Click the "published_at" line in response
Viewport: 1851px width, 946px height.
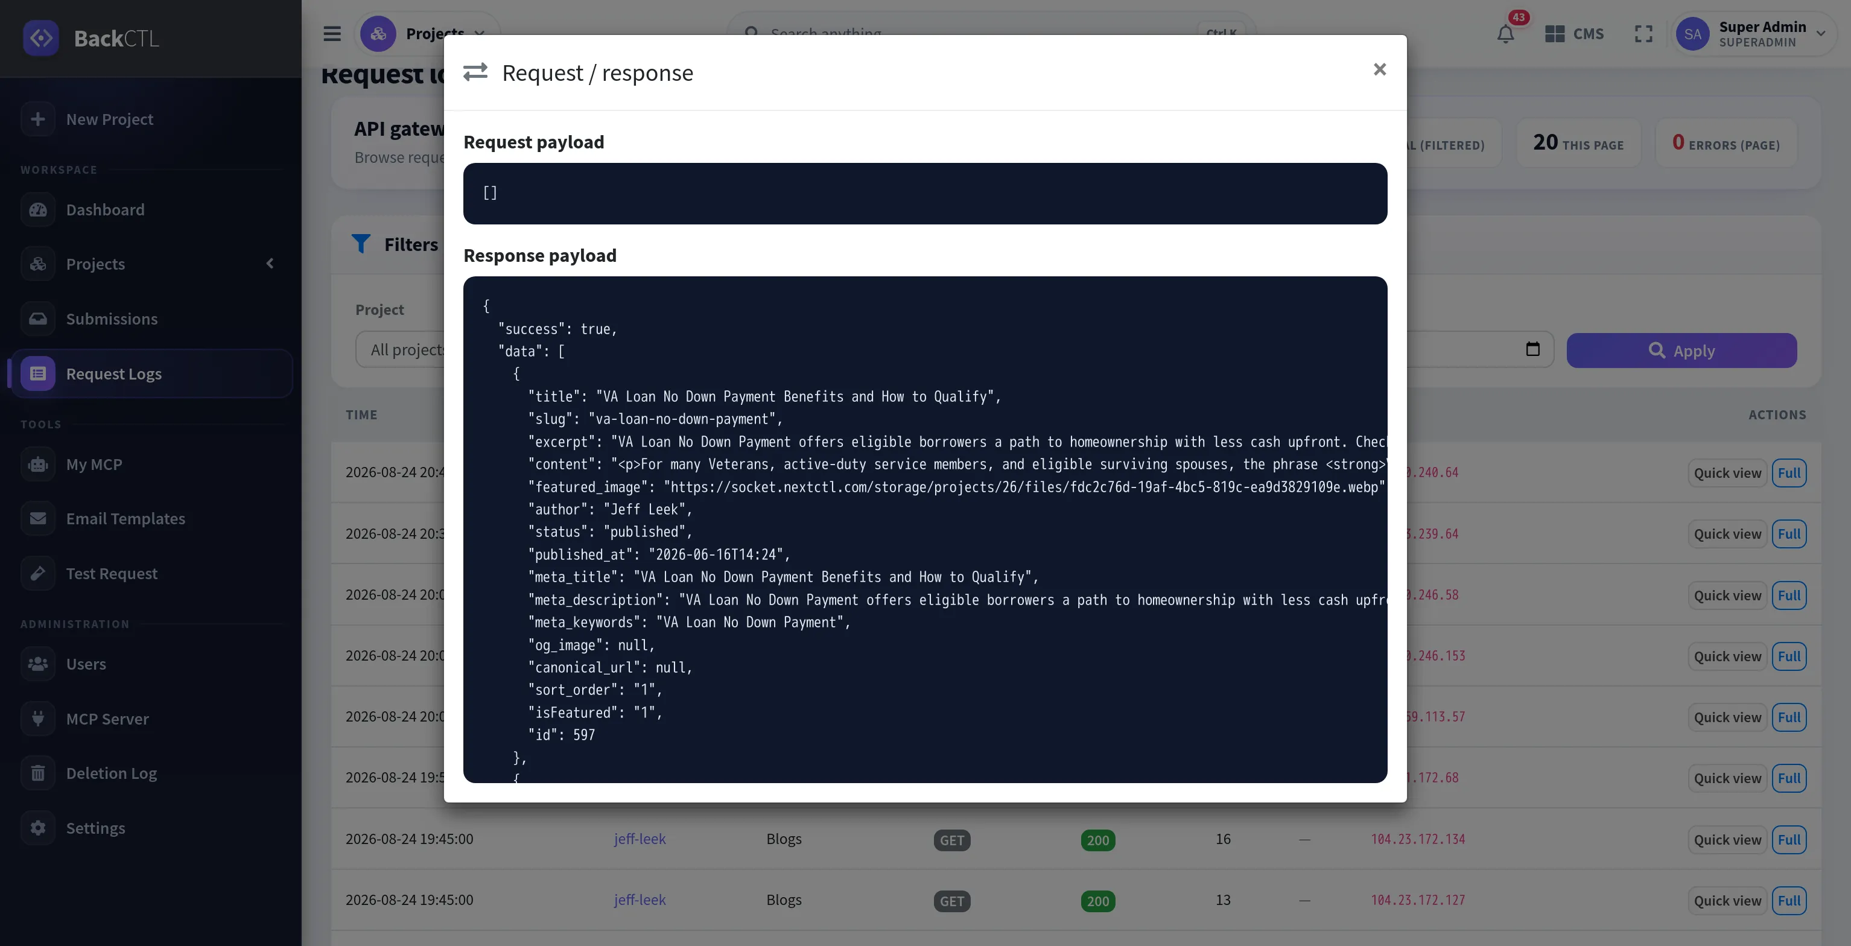click(x=659, y=554)
